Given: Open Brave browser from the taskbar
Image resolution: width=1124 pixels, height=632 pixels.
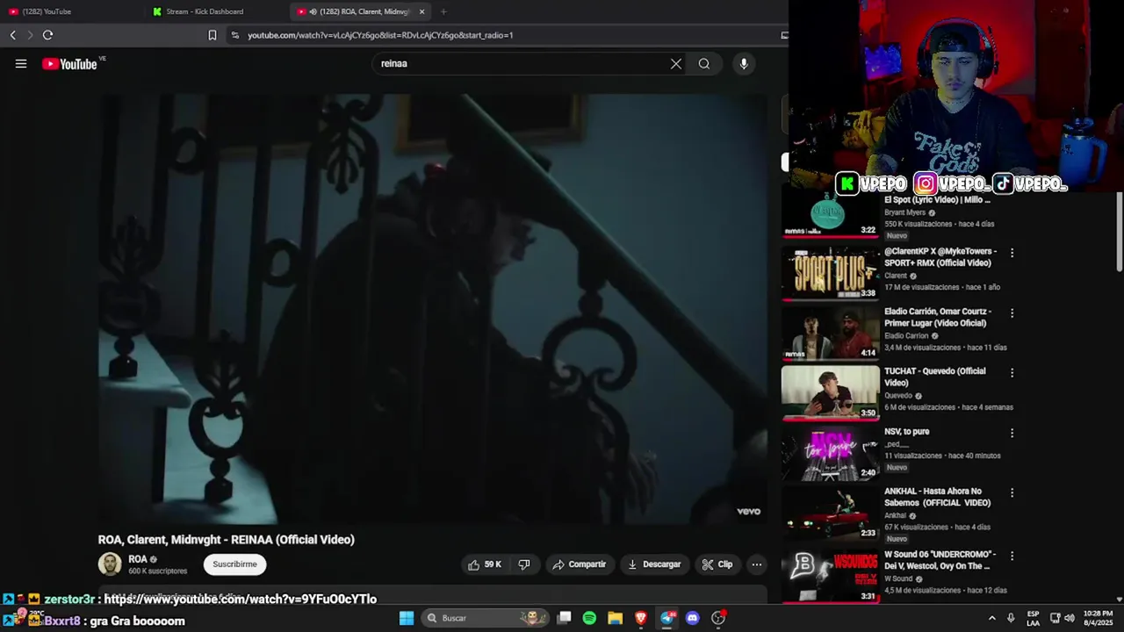Looking at the screenshot, I should (641, 618).
